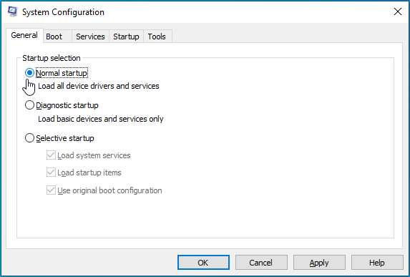Toggle the Load system services checkbox

pos(51,155)
